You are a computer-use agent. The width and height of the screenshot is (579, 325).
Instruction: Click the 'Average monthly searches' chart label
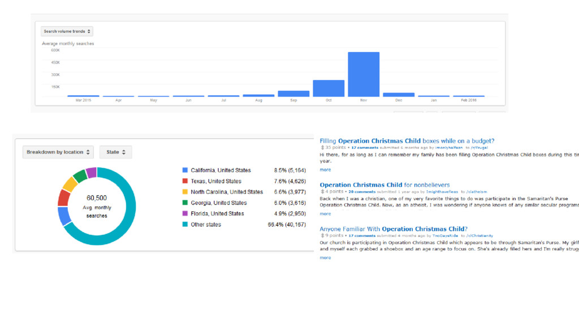click(68, 43)
